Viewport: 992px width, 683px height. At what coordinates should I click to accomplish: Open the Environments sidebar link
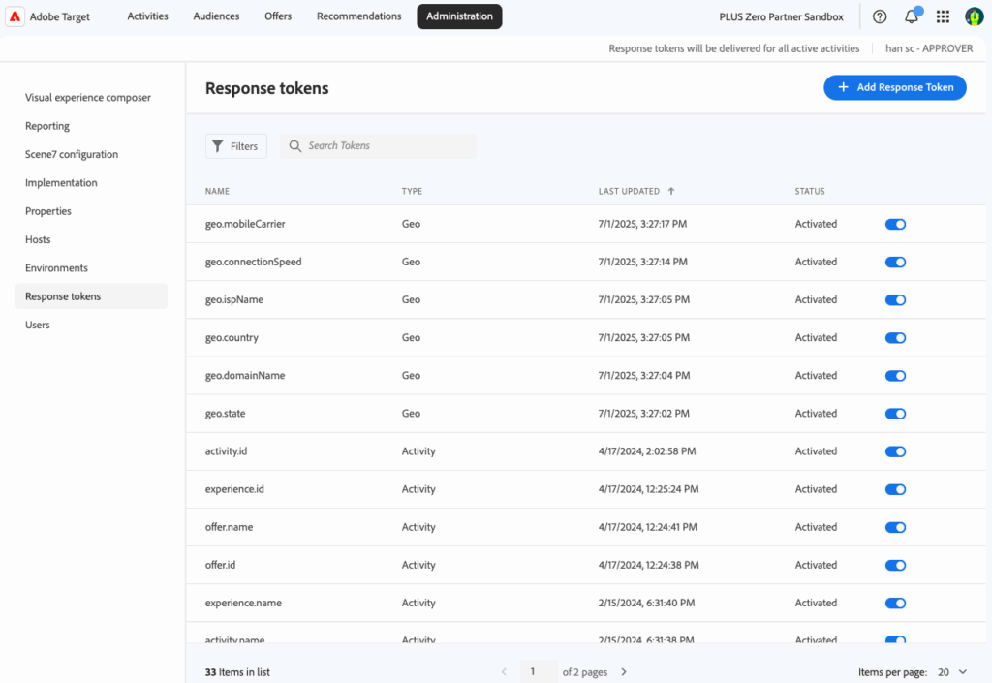56,267
